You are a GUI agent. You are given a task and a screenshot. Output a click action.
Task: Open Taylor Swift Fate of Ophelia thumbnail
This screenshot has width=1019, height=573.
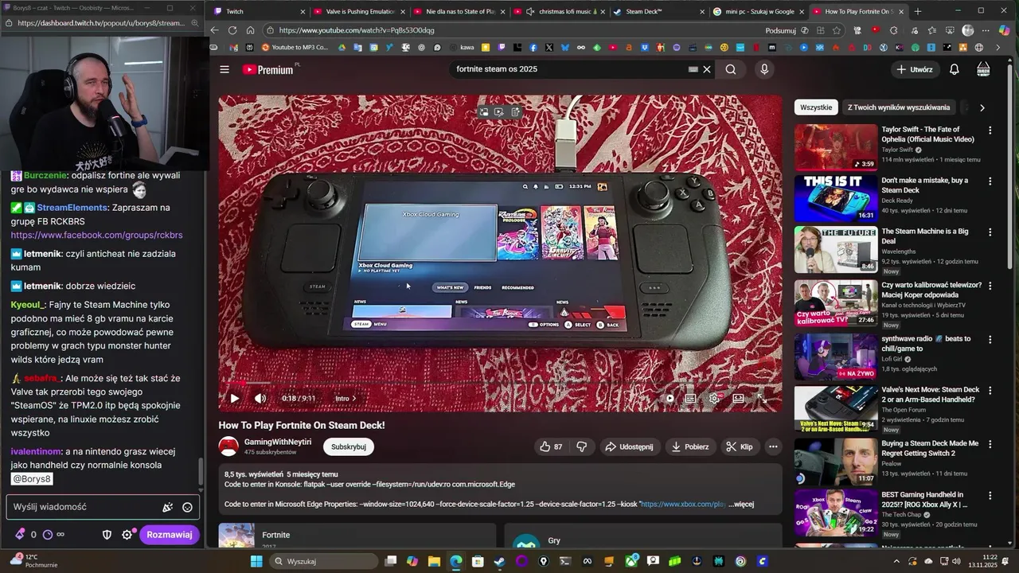[x=835, y=147]
